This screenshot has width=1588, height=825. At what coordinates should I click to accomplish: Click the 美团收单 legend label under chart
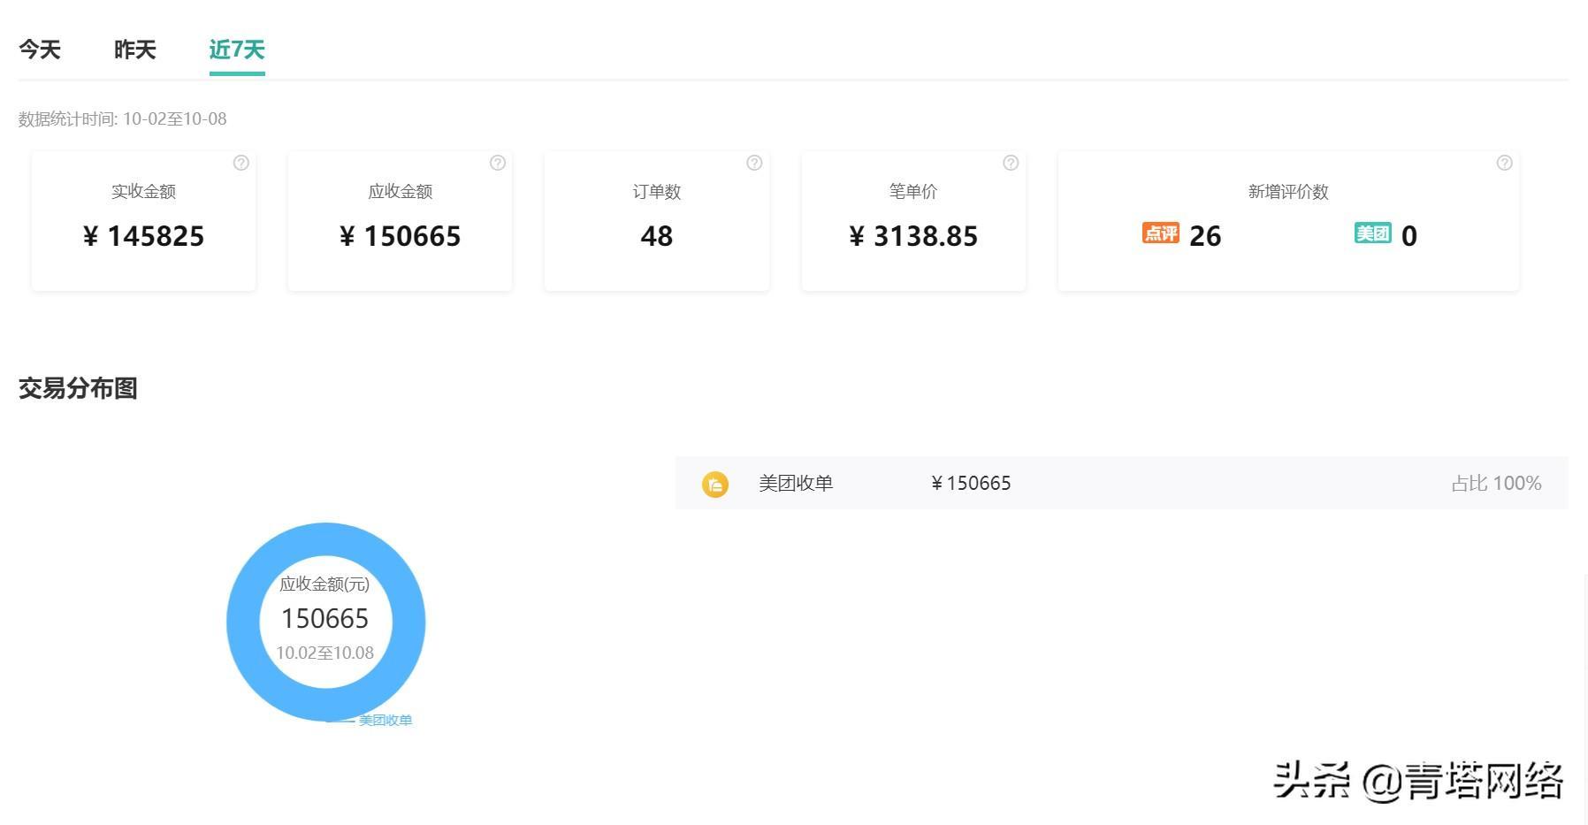tap(386, 721)
